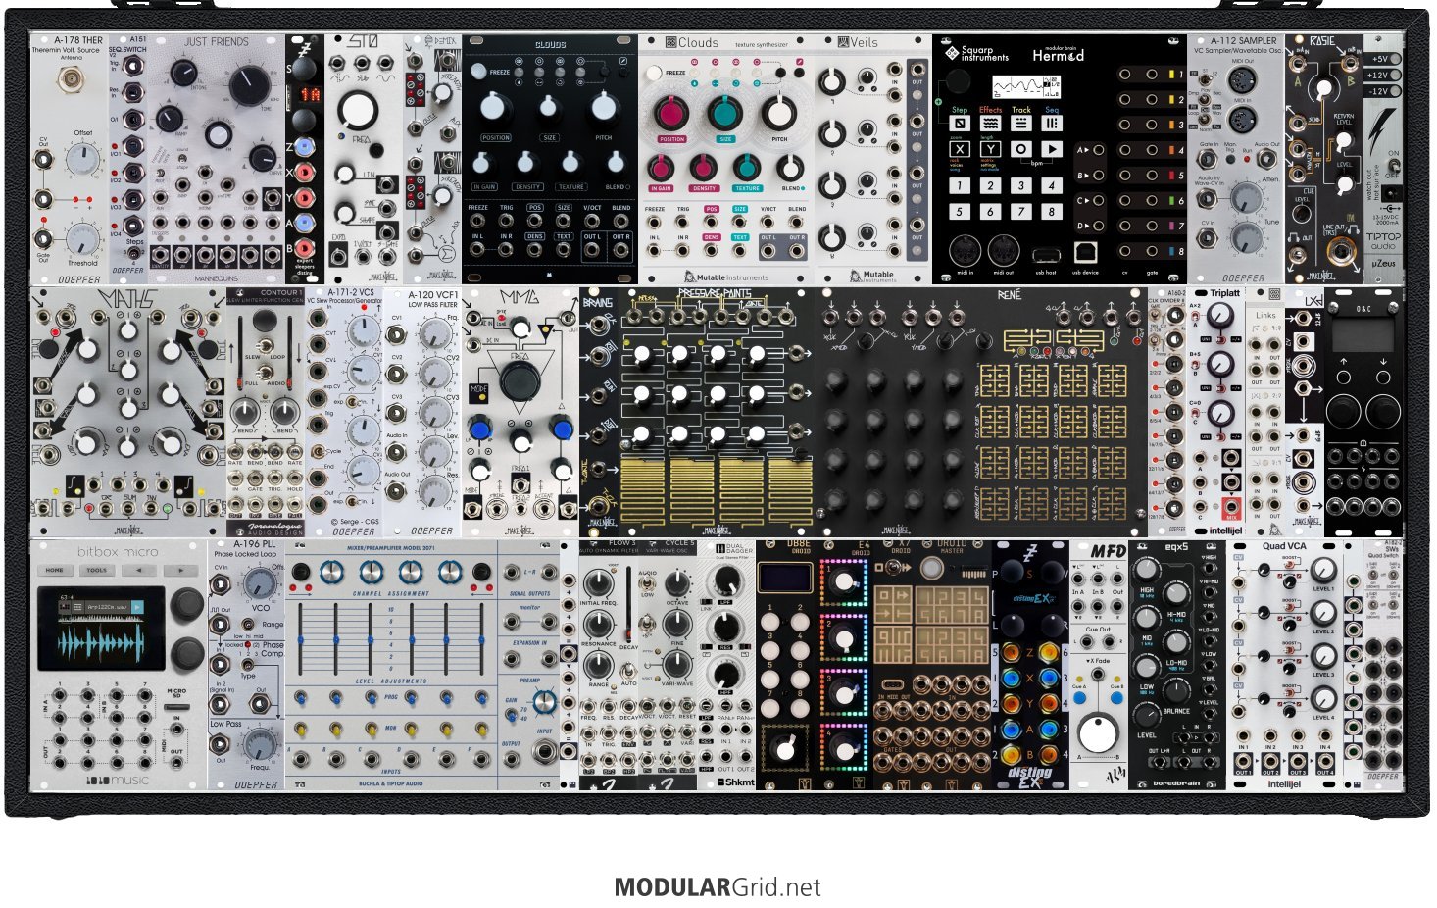1437x908 pixels.
Task: Click the HOME button on bitbox micro
Action: [56, 571]
